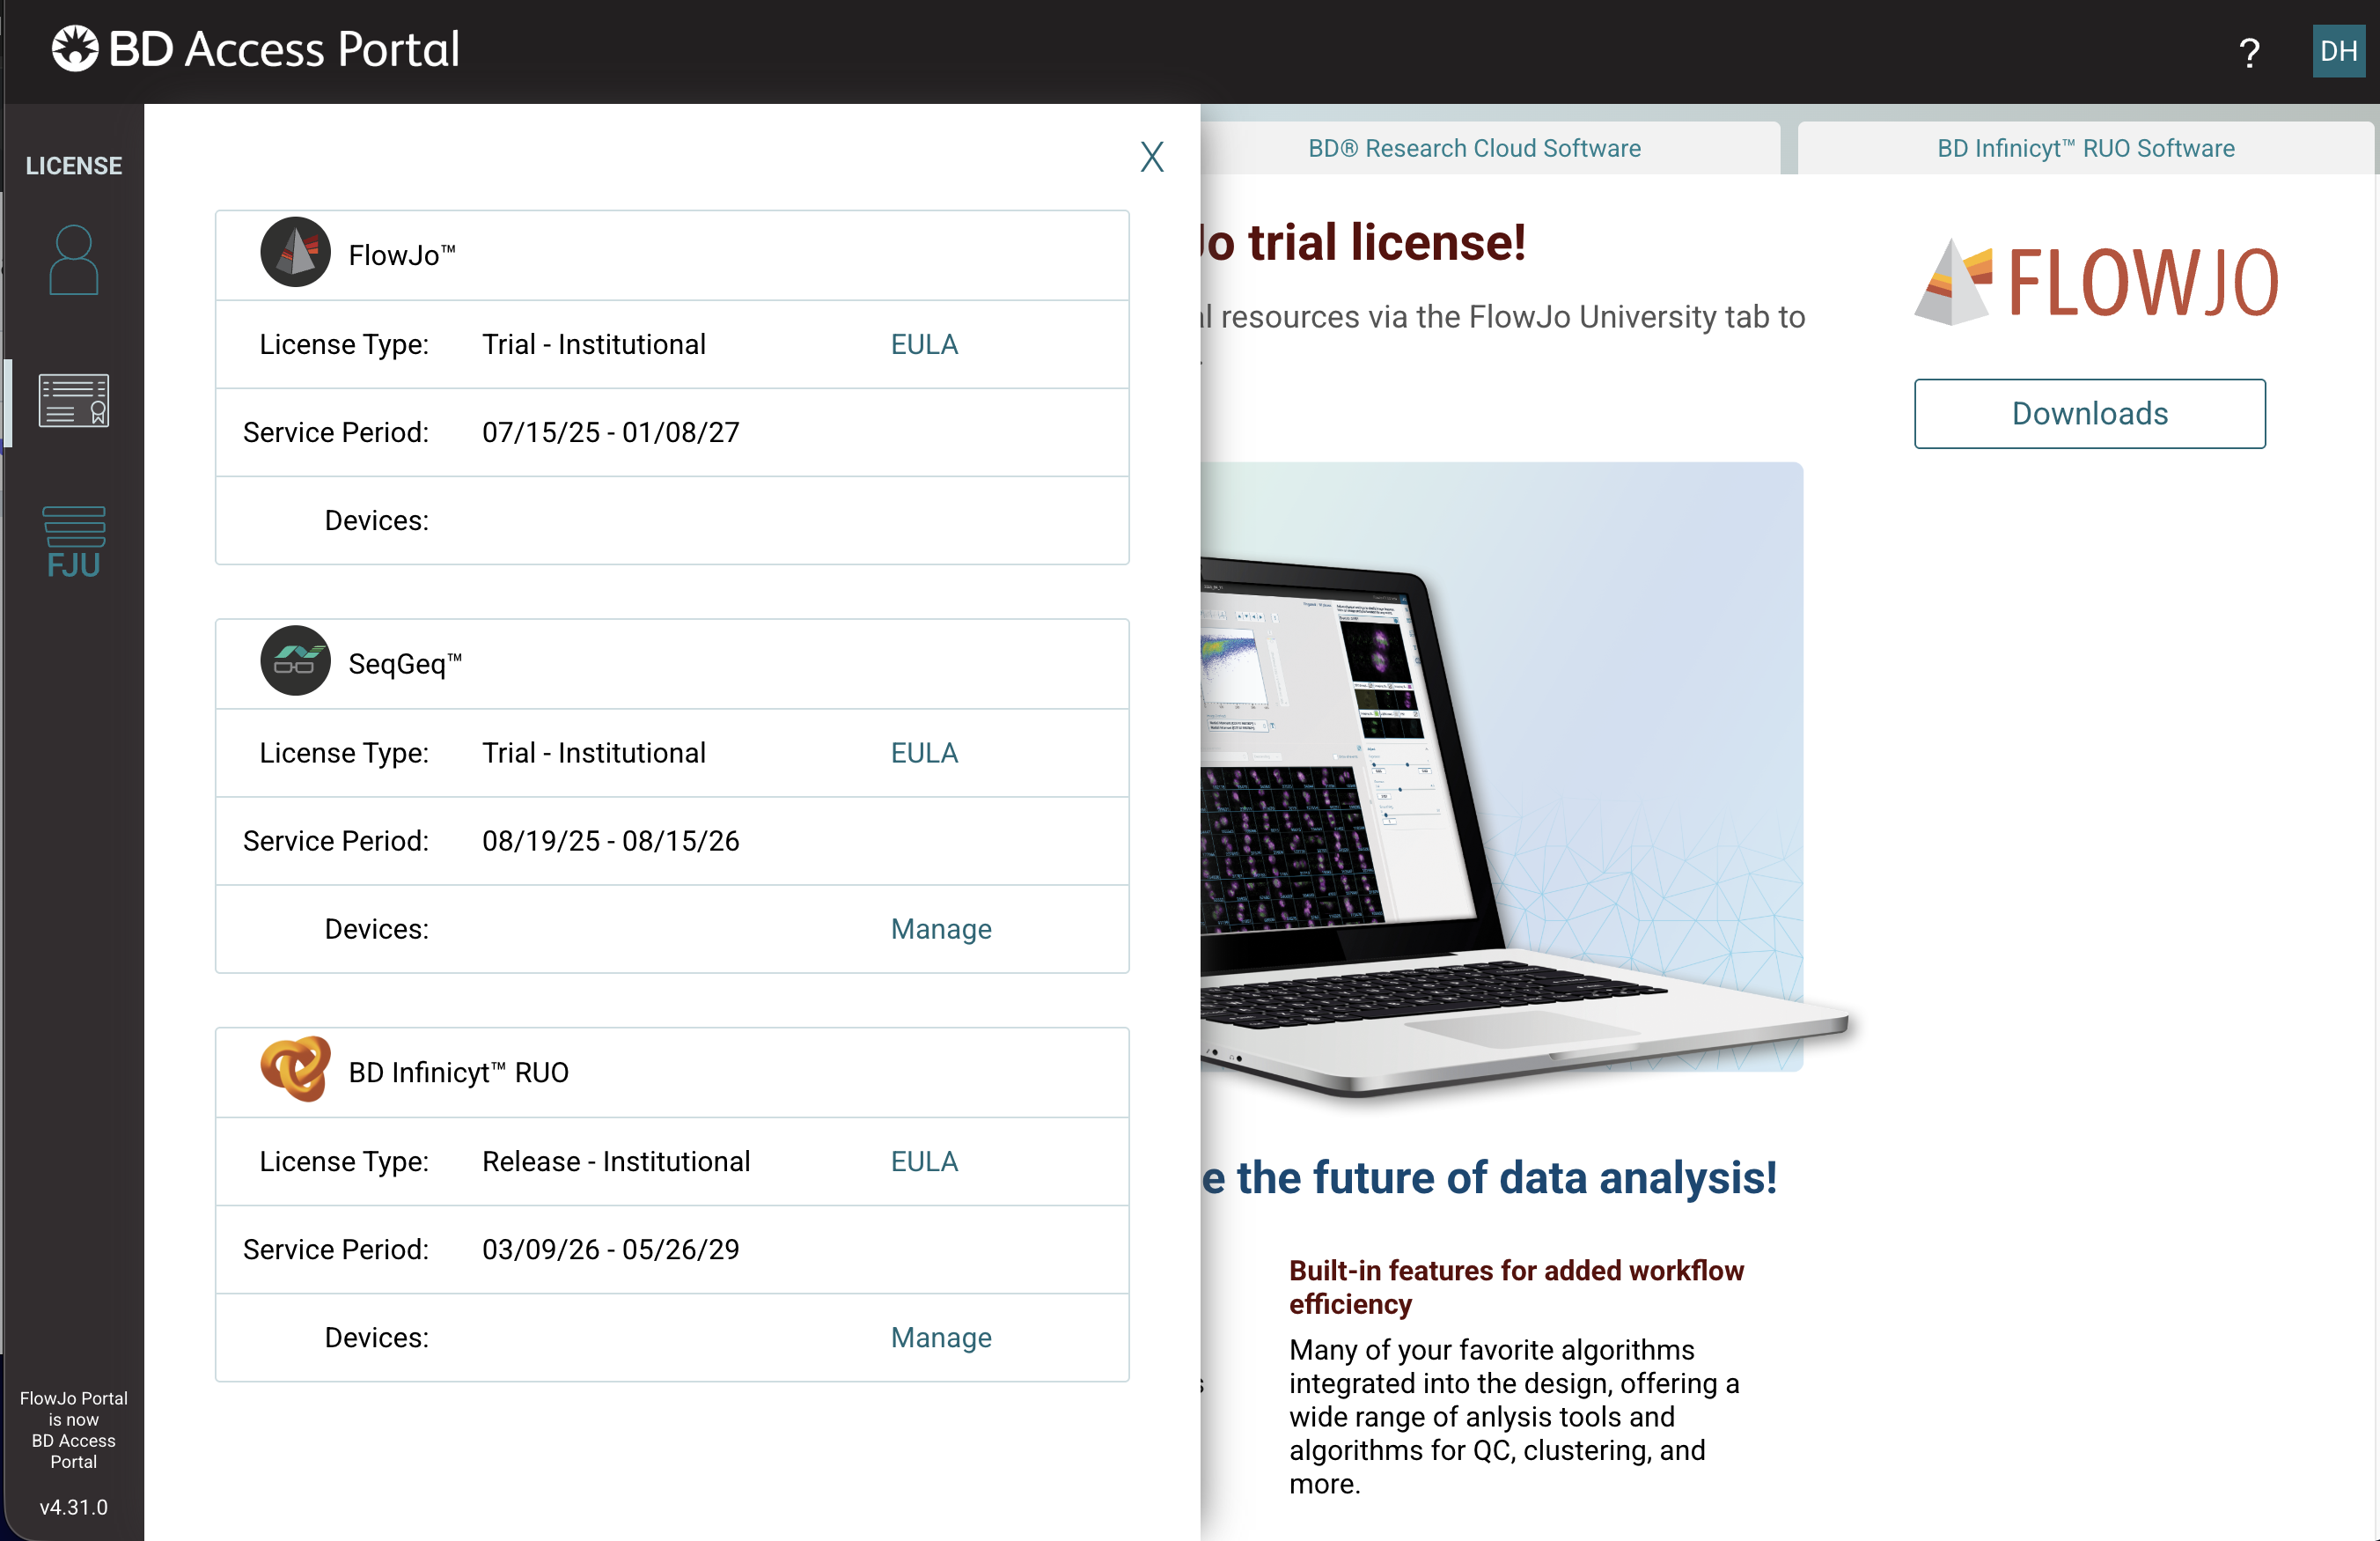Open the FlowJo EULA link
Image resolution: width=2380 pixels, height=1541 pixels.
click(x=923, y=344)
